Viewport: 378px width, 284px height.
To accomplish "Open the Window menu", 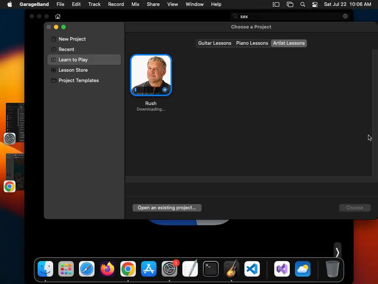I will click(x=195, y=4).
